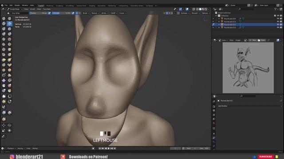The height and width of the screenshot is (159, 284).
Task: Select the purple Cloth brush
Action: pos(4,80)
